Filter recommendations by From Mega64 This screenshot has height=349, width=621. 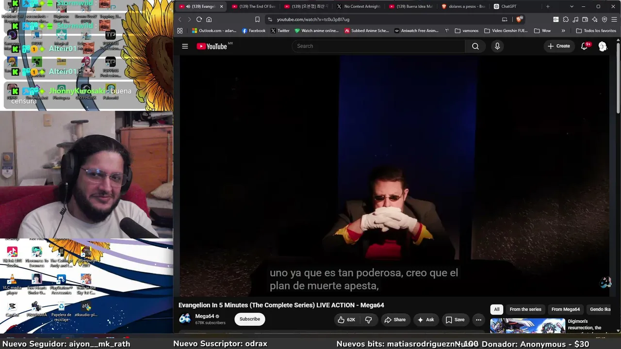click(566, 309)
